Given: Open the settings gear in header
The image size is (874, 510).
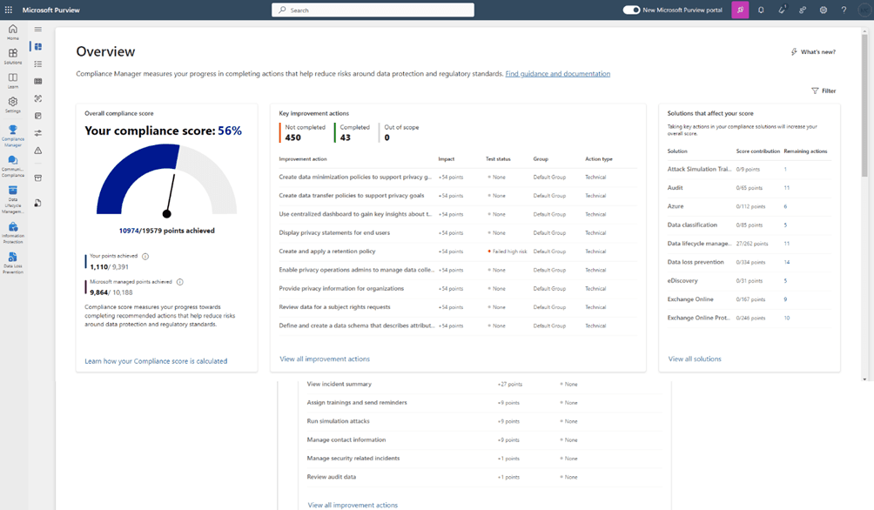Looking at the screenshot, I should [x=824, y=10].
